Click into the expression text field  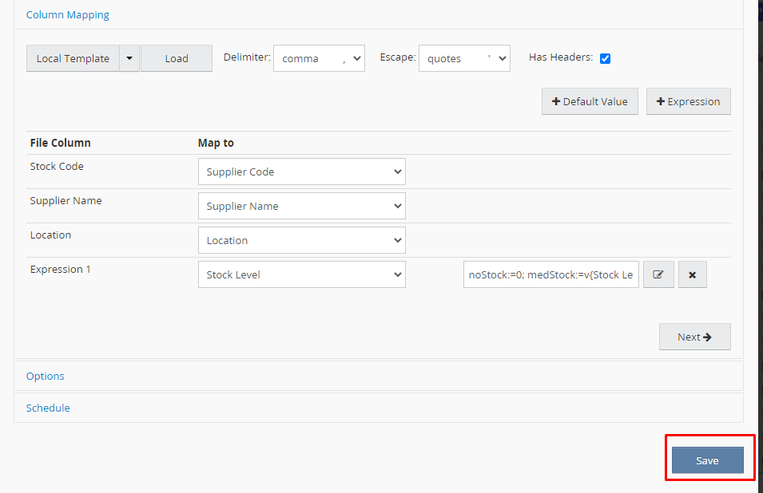point(550,274)
